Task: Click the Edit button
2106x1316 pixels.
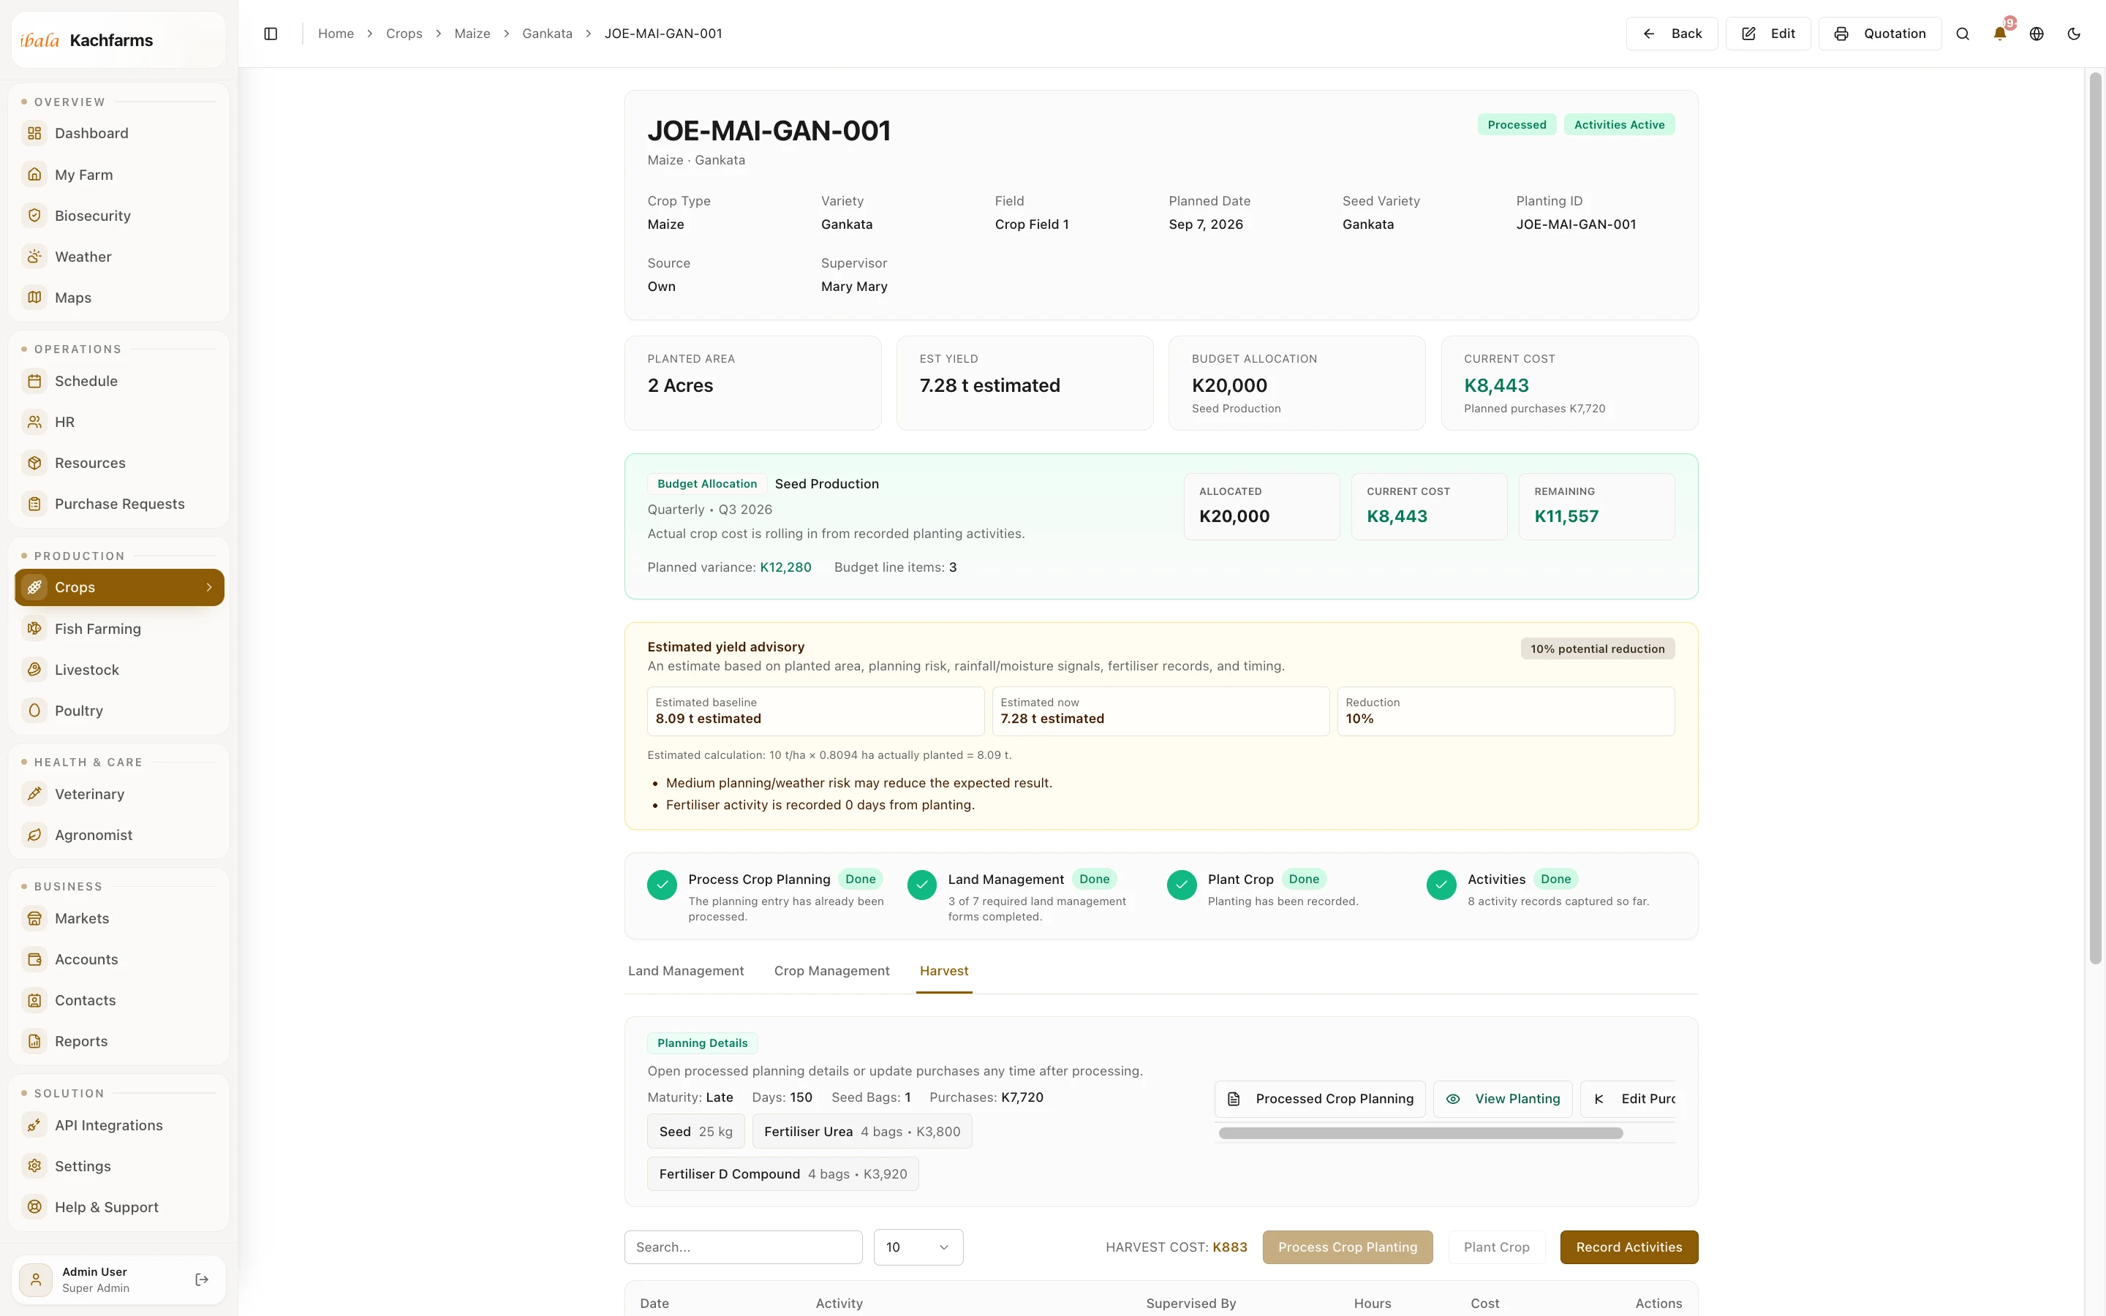Action: coord(1767,33)
